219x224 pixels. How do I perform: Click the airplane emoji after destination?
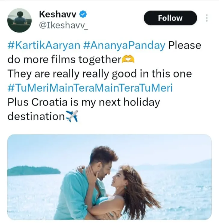pos(72,116)
